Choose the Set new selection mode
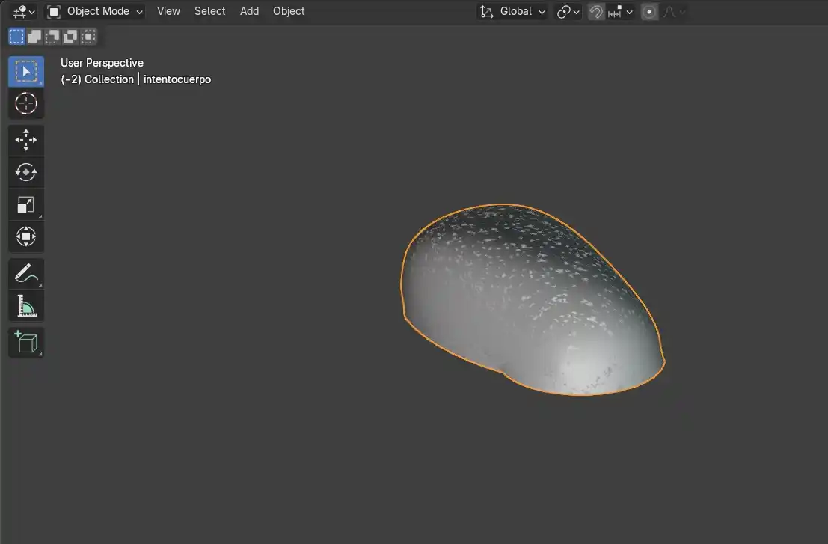This screenshot has width=828, height=544. point(16,37)
